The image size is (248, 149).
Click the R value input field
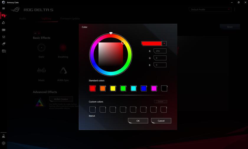[x=160, y=51]
